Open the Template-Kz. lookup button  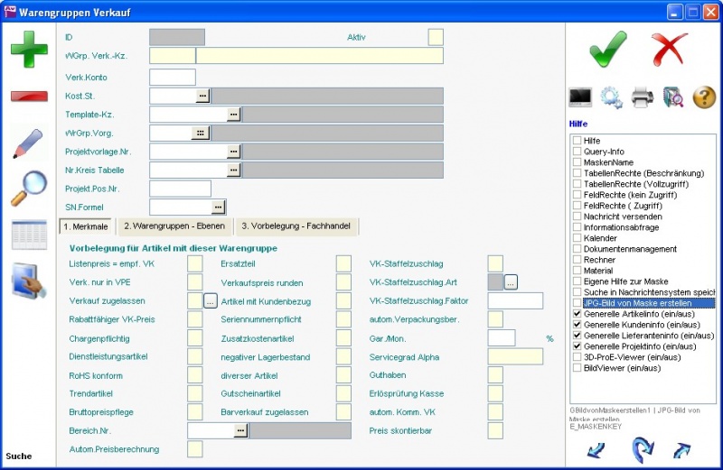click(233, 115)
